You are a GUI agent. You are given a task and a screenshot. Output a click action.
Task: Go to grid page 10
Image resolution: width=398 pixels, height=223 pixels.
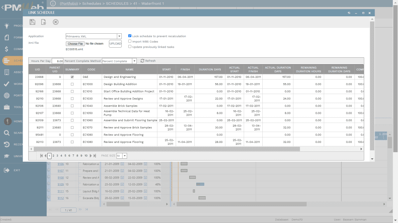[86, 156]
